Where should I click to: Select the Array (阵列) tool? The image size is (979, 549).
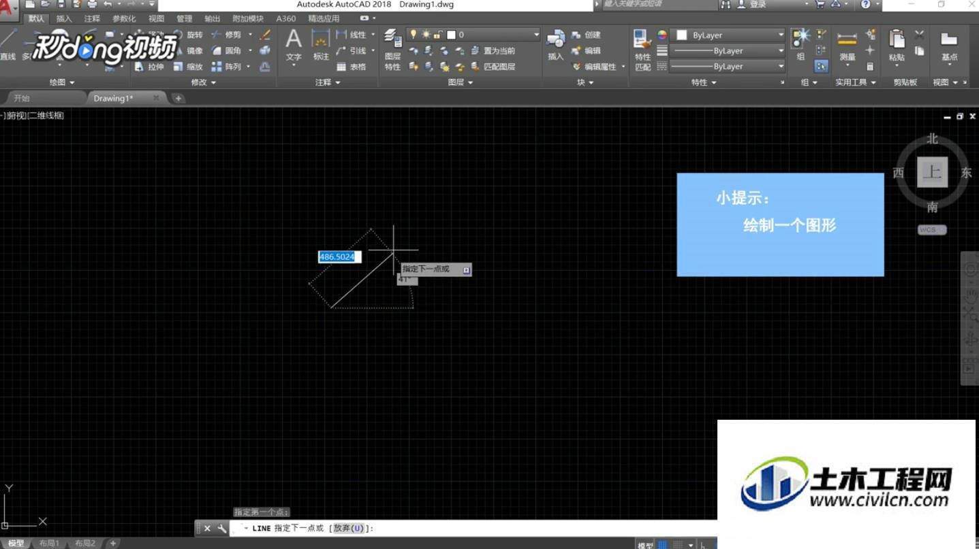click(227, 67)
